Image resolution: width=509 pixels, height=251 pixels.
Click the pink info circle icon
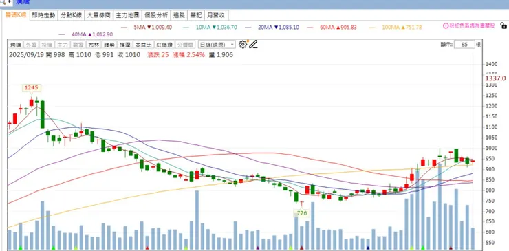click(x=446, y=25)
